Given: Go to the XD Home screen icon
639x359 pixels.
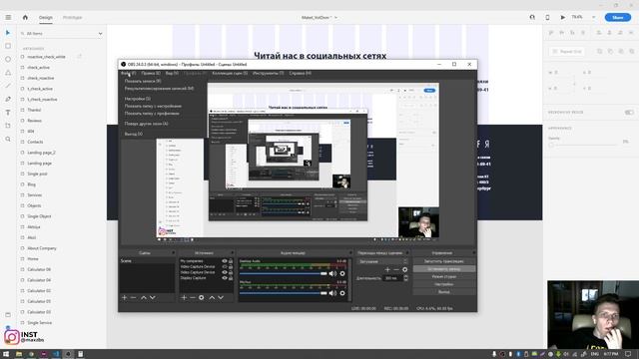Looking at the screenshot, I should pos(25,18).
